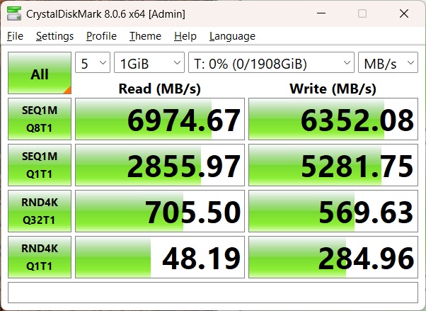Viewport: 426px width, 311px height.
Task: Open the drive selection dropdown for T:
Action: pyautogui.click(x=271, y=64)
